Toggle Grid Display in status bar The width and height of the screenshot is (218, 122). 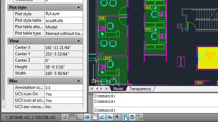pos(72,117)
